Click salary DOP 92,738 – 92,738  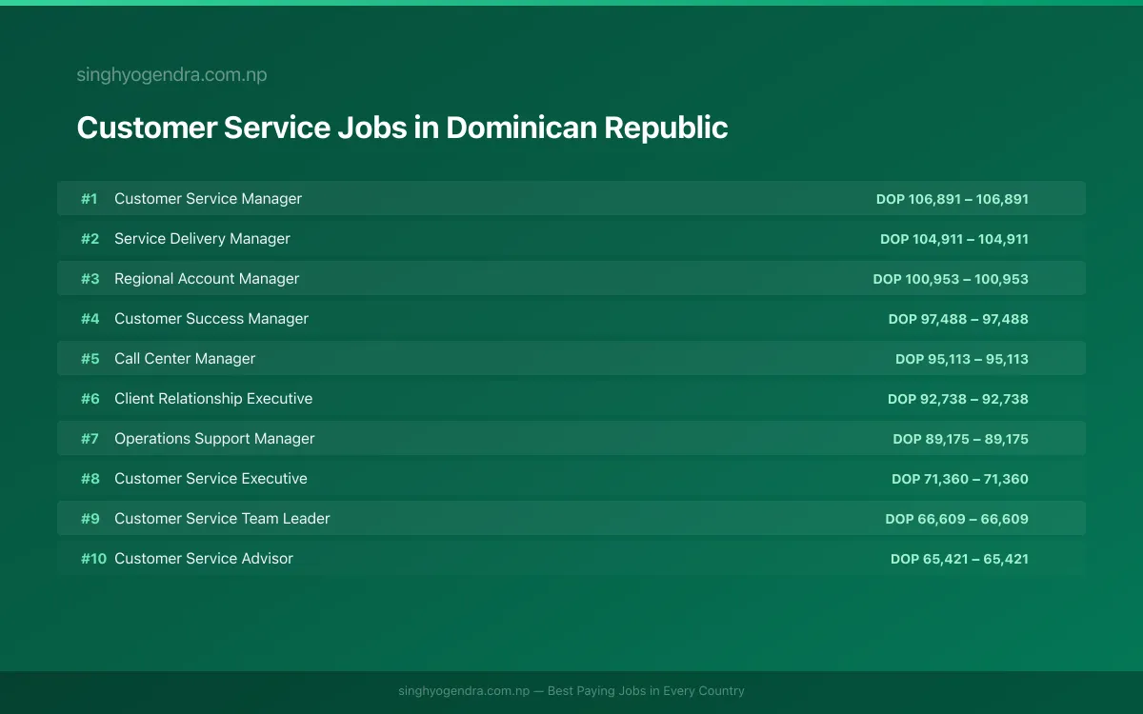958,399
